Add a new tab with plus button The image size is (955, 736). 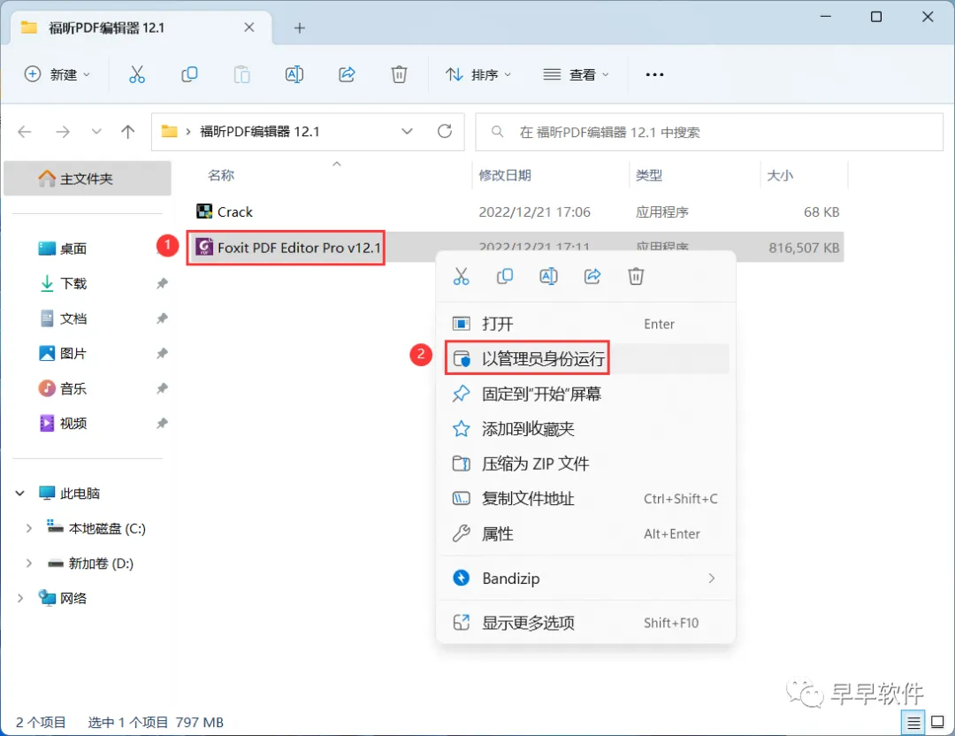[299, 28]
